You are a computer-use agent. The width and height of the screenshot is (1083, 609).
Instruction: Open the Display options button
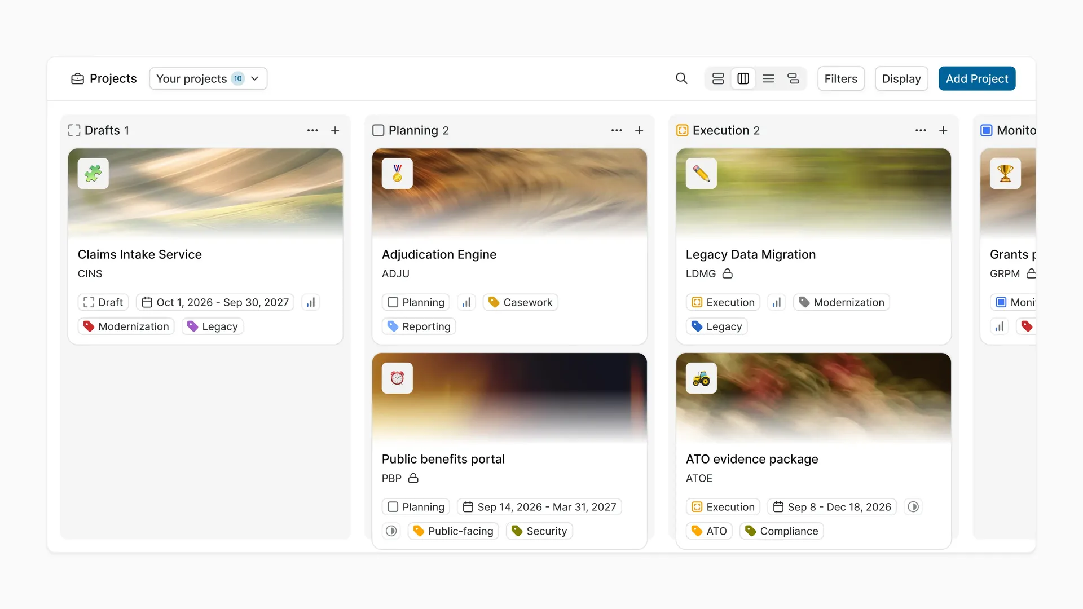click(901, 78)
